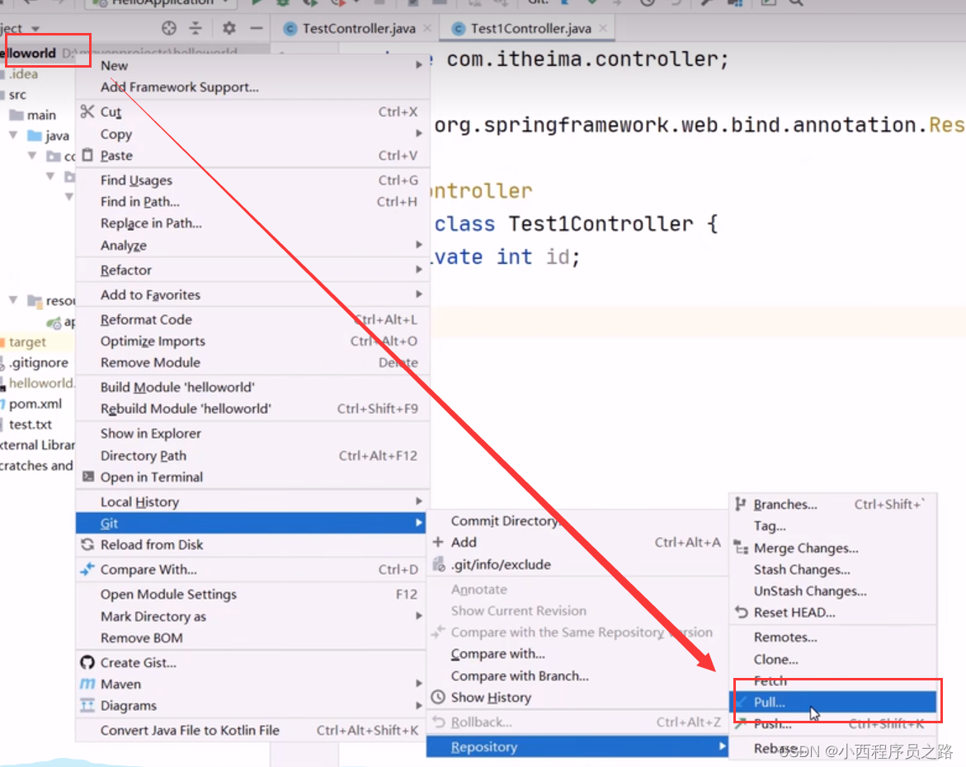Screen dimensions: 966x767
Task: Close the TestController.java tab
Action: pyautogui.click(x=427, y=28)
